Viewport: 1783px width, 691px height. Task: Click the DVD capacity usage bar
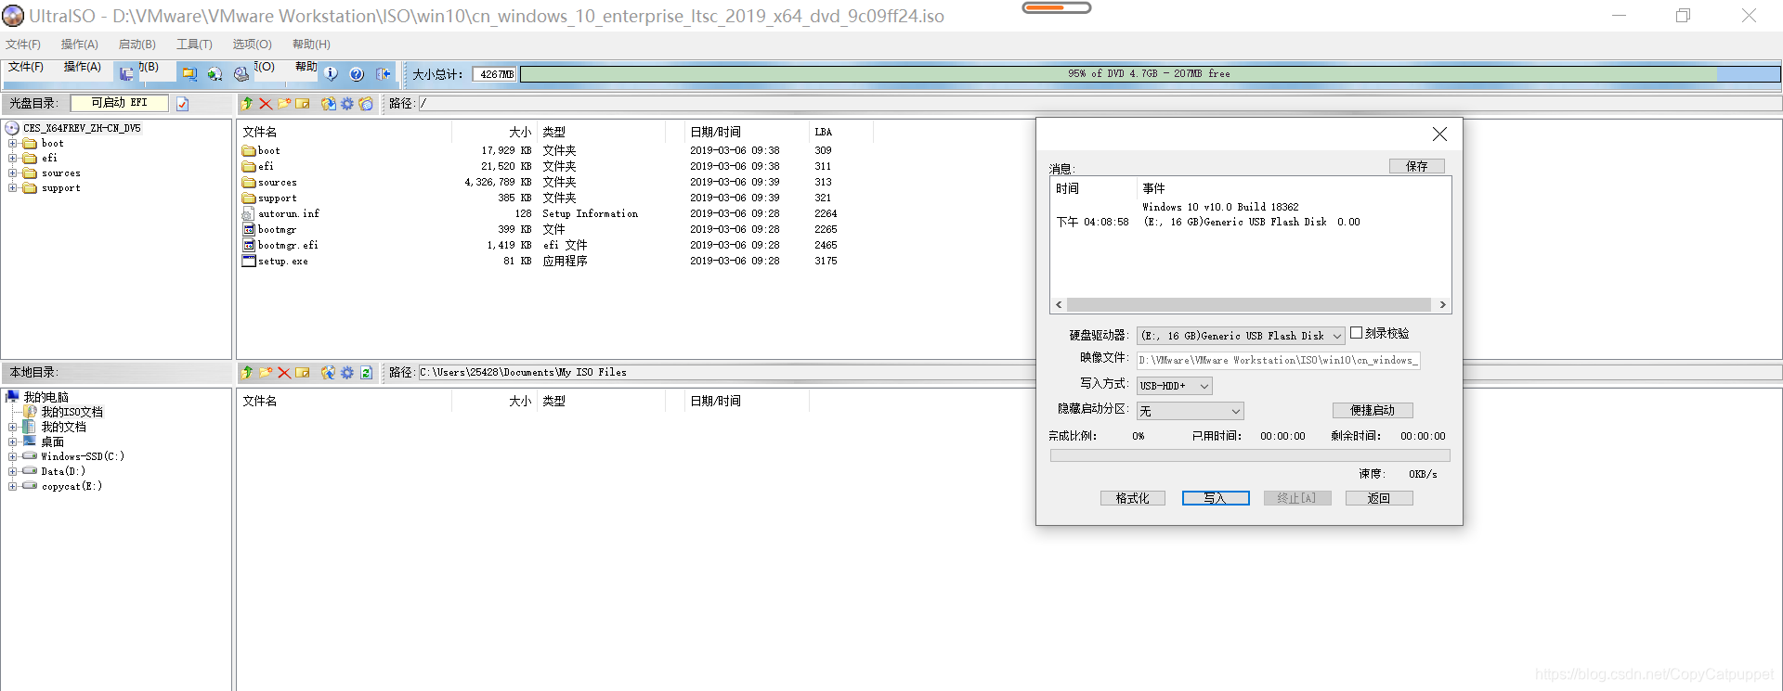pyautogui.click(x=1150, y=74)
